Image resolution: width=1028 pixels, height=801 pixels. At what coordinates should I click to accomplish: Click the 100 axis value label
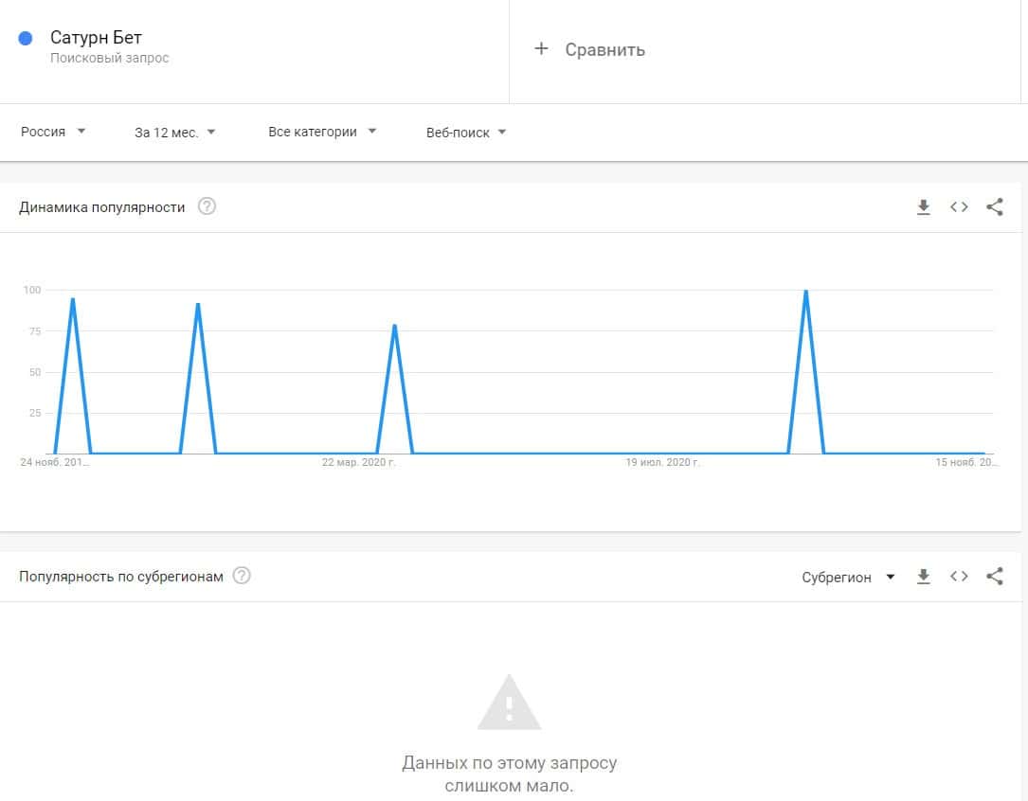(x=32, y=290)
